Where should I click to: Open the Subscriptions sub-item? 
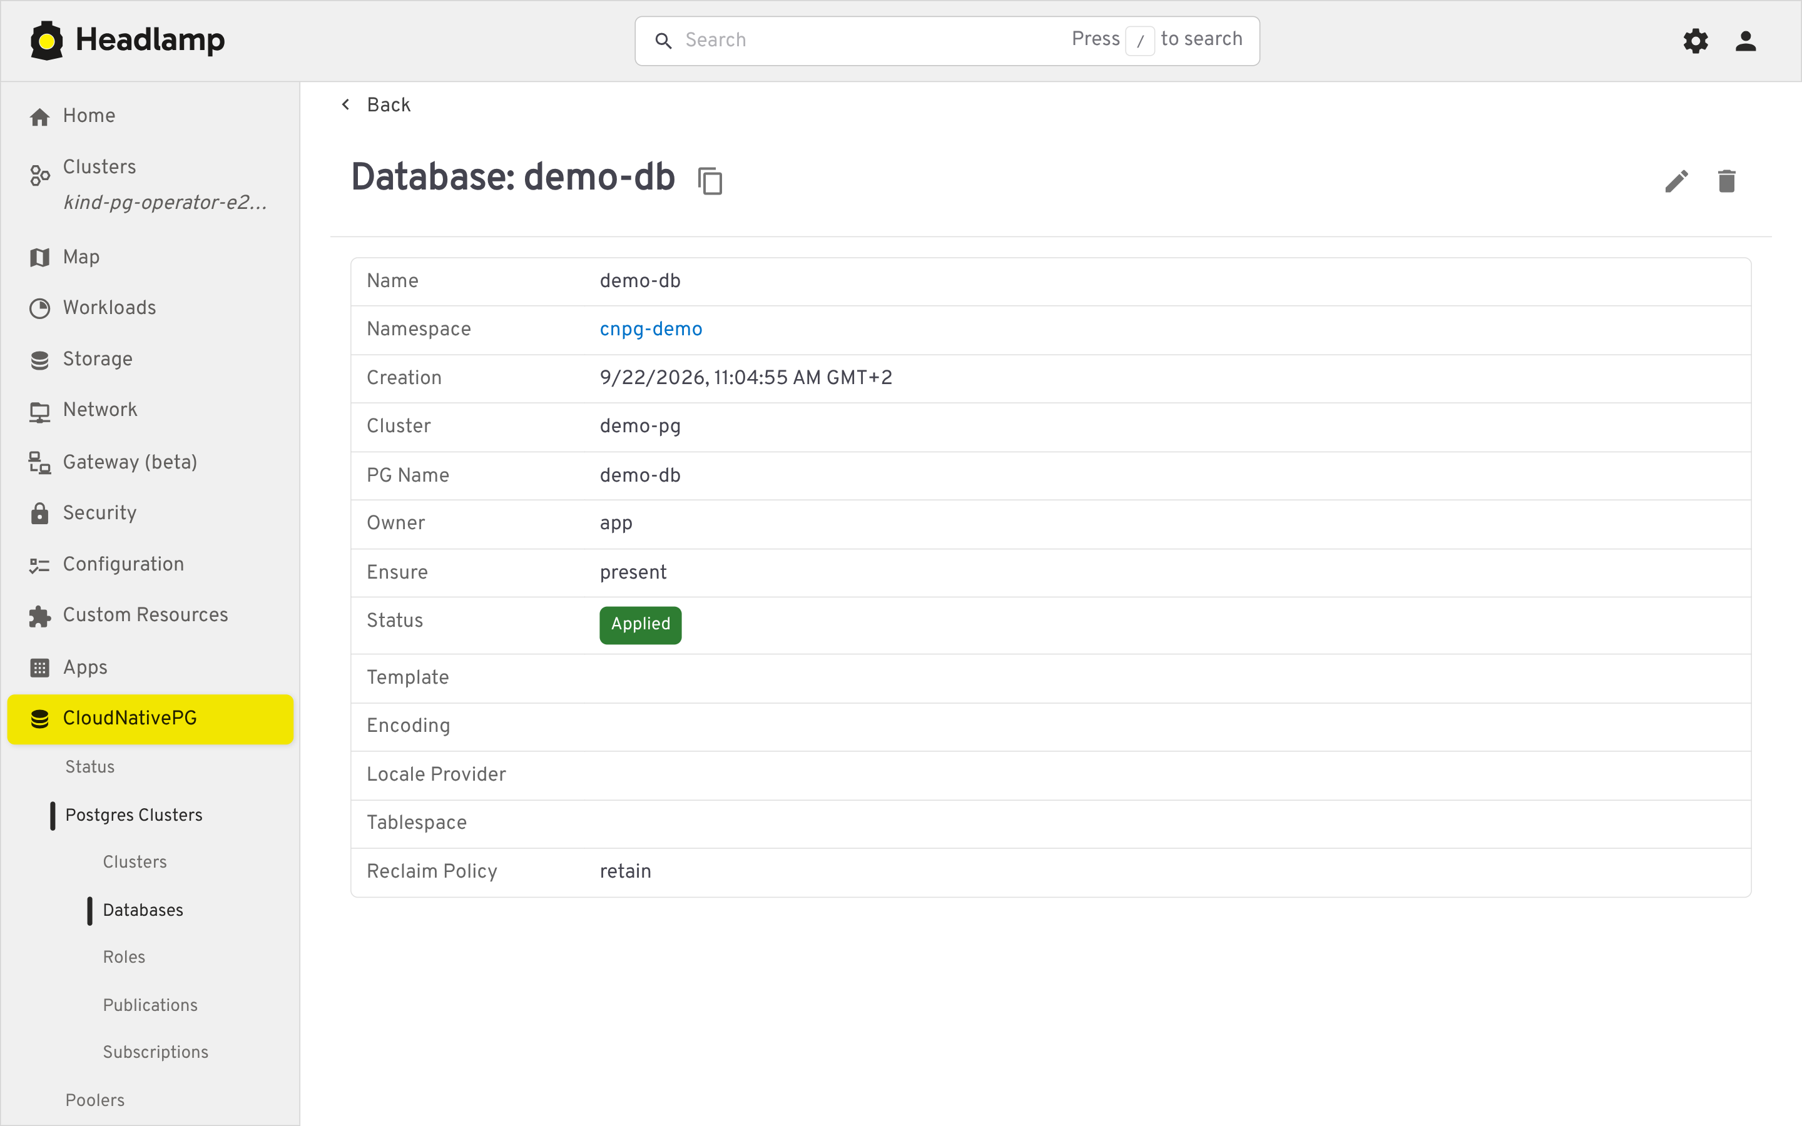click(156, 1052)
